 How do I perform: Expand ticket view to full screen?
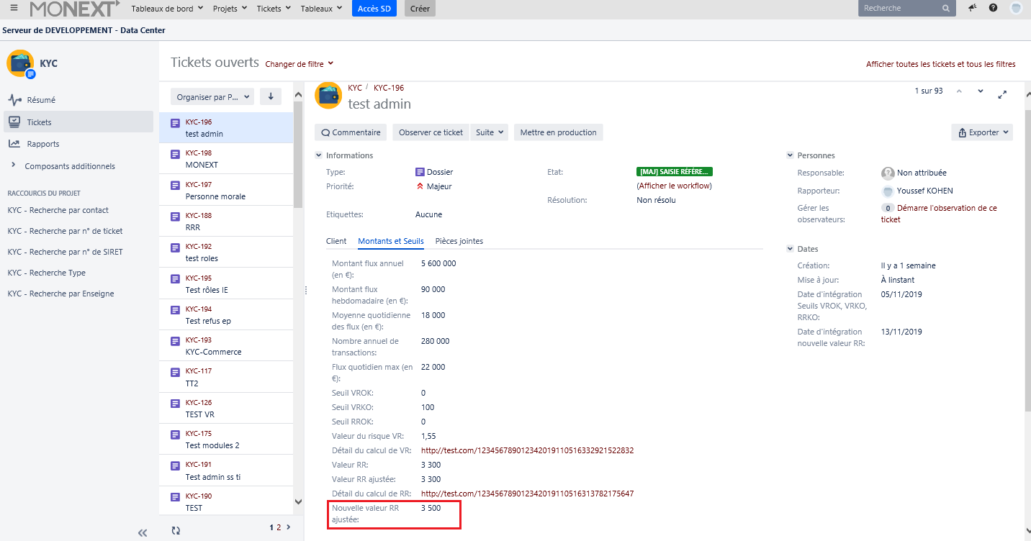(1002, 94)
